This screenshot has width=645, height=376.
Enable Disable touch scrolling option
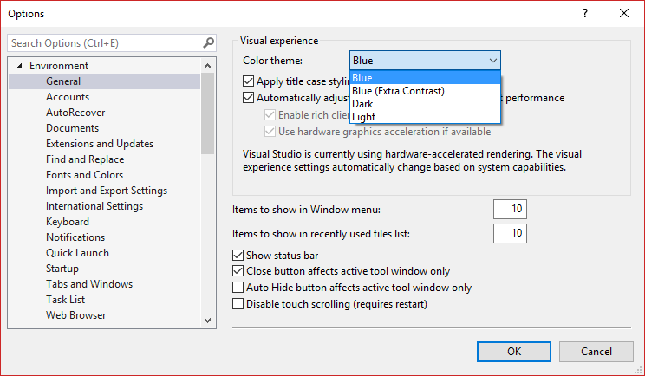click(238, 304)
